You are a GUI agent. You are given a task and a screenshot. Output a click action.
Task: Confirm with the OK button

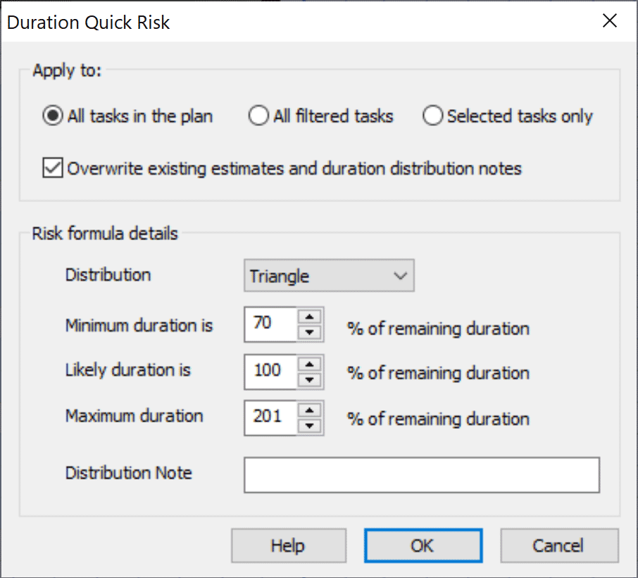(423, 546)
